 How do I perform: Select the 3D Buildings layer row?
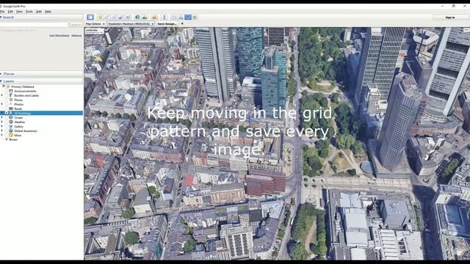click(x=41, y=113)
